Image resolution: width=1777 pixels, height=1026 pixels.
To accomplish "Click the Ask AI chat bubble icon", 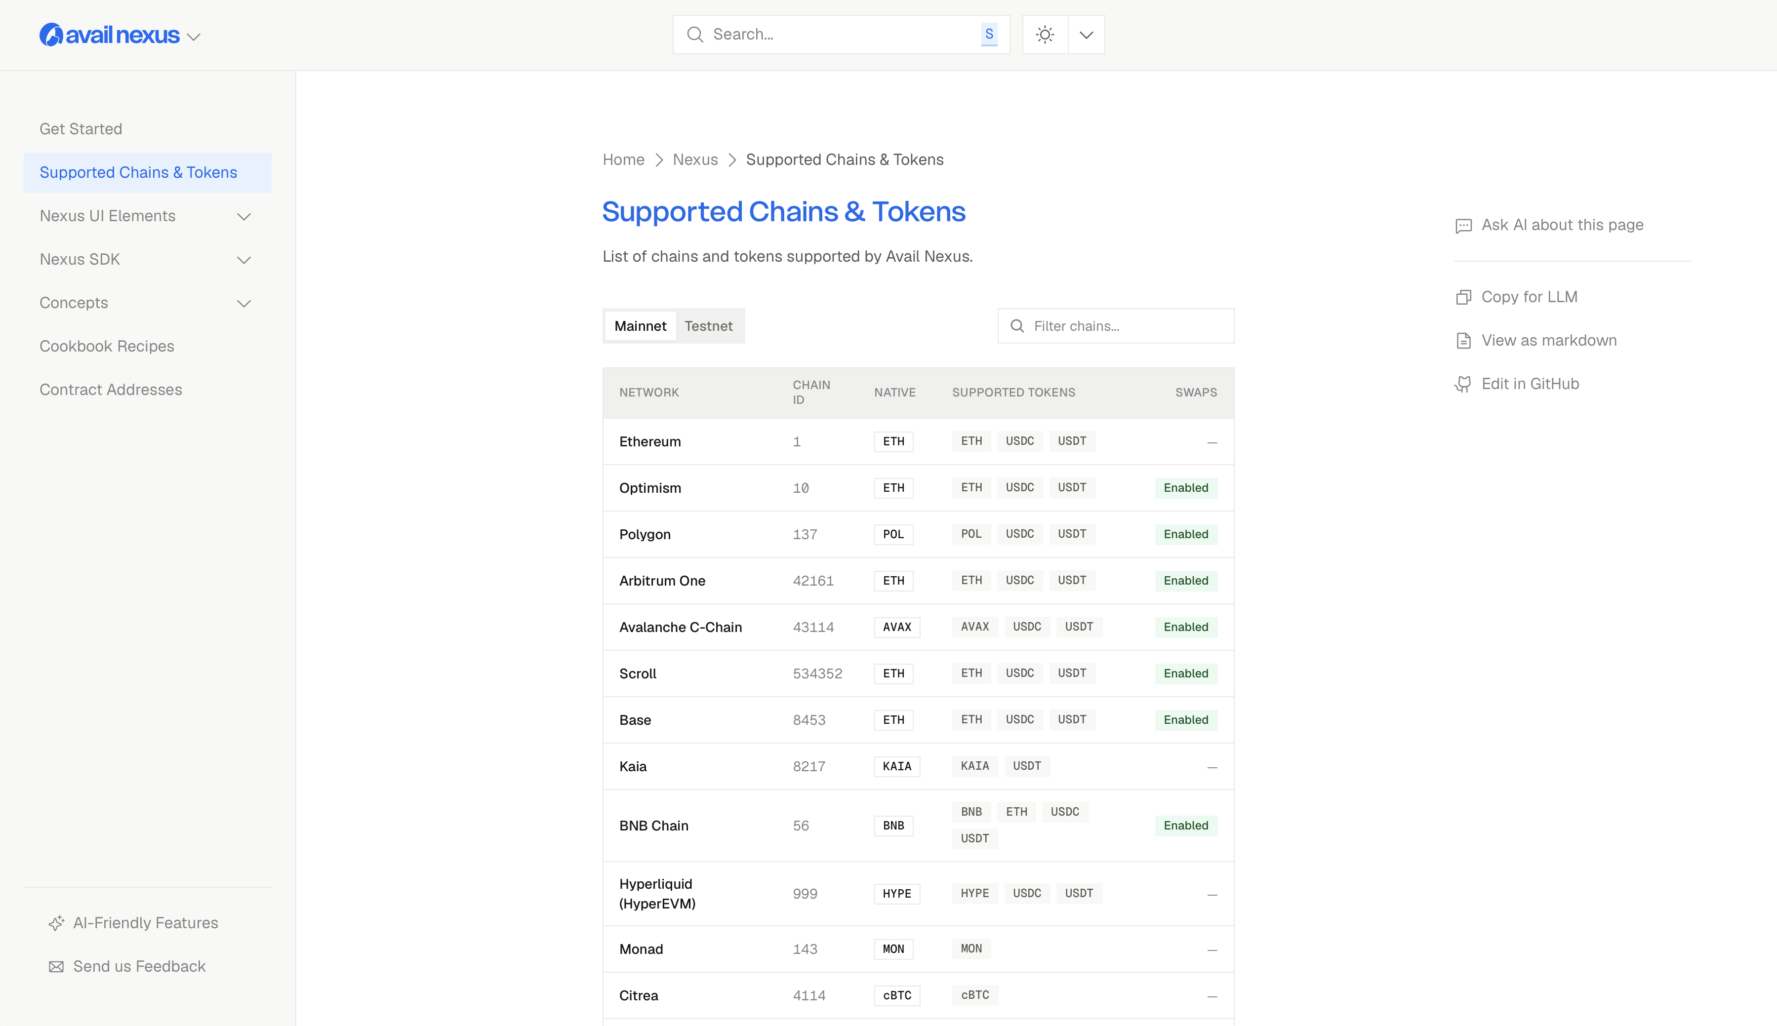I will tap(1464, 226).
